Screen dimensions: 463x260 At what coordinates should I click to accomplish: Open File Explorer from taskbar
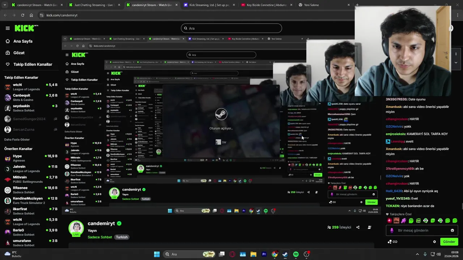point(253,254)
